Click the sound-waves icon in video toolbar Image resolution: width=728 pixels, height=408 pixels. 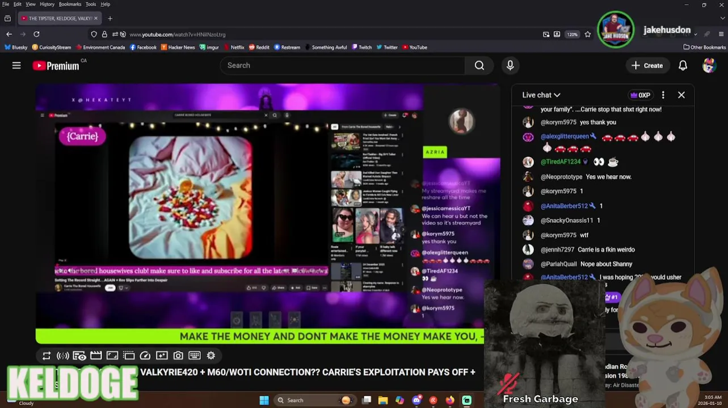pos(63,356)
